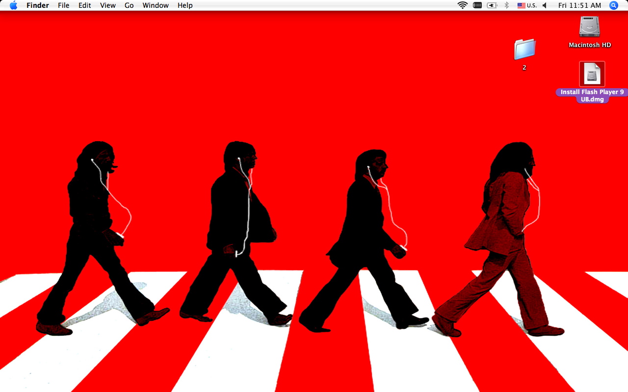This screenshot has width=628, height=392.
Task: Click the Bluetooth menu bar icon
Action: (x=507, y=5)
